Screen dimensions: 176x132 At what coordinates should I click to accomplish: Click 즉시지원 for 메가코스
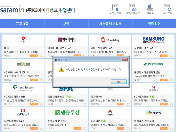pyautogui.click(x=164, y=104)
